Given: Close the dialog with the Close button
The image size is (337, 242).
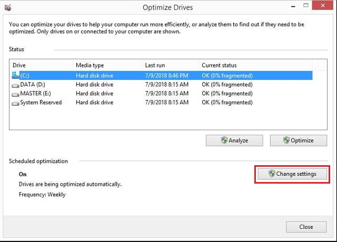Looking at the screenshot, I should [306, 227].
